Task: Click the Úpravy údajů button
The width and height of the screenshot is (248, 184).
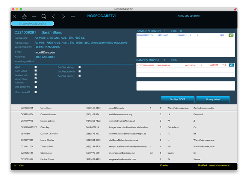Action: 212,99
